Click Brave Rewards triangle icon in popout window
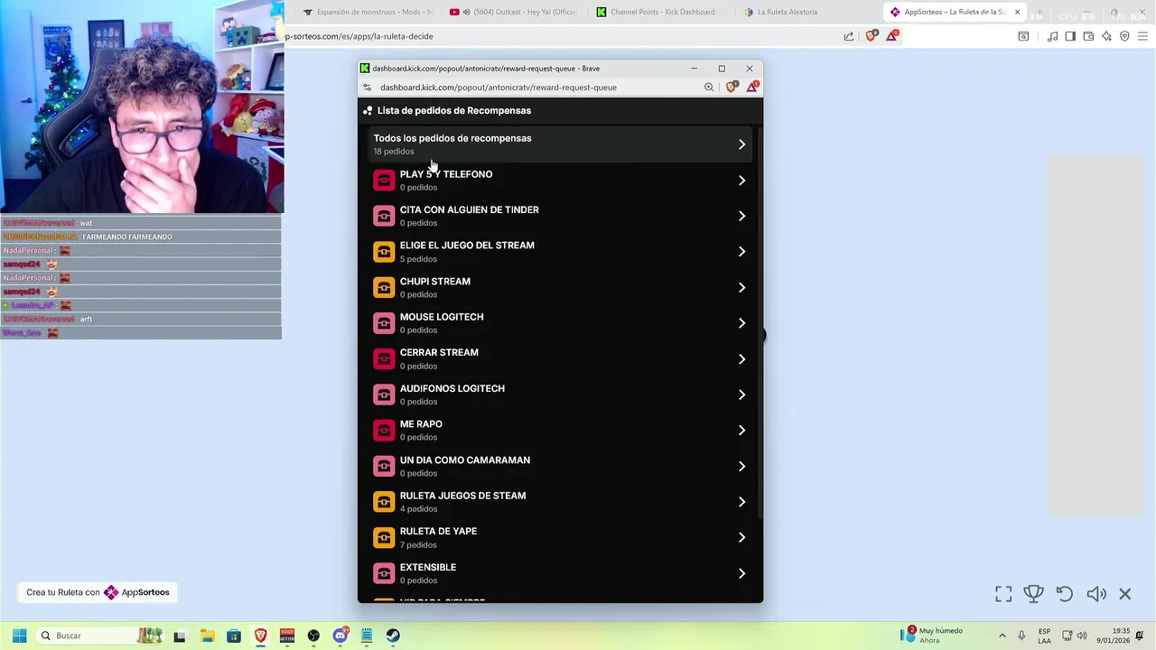 pos(752,87)
